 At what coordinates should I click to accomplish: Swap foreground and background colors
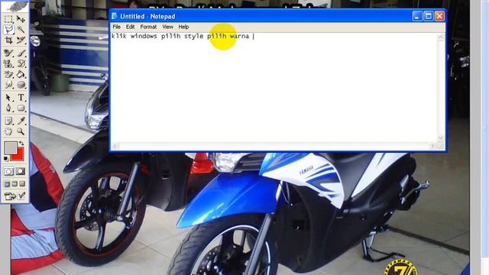(21, 144)
